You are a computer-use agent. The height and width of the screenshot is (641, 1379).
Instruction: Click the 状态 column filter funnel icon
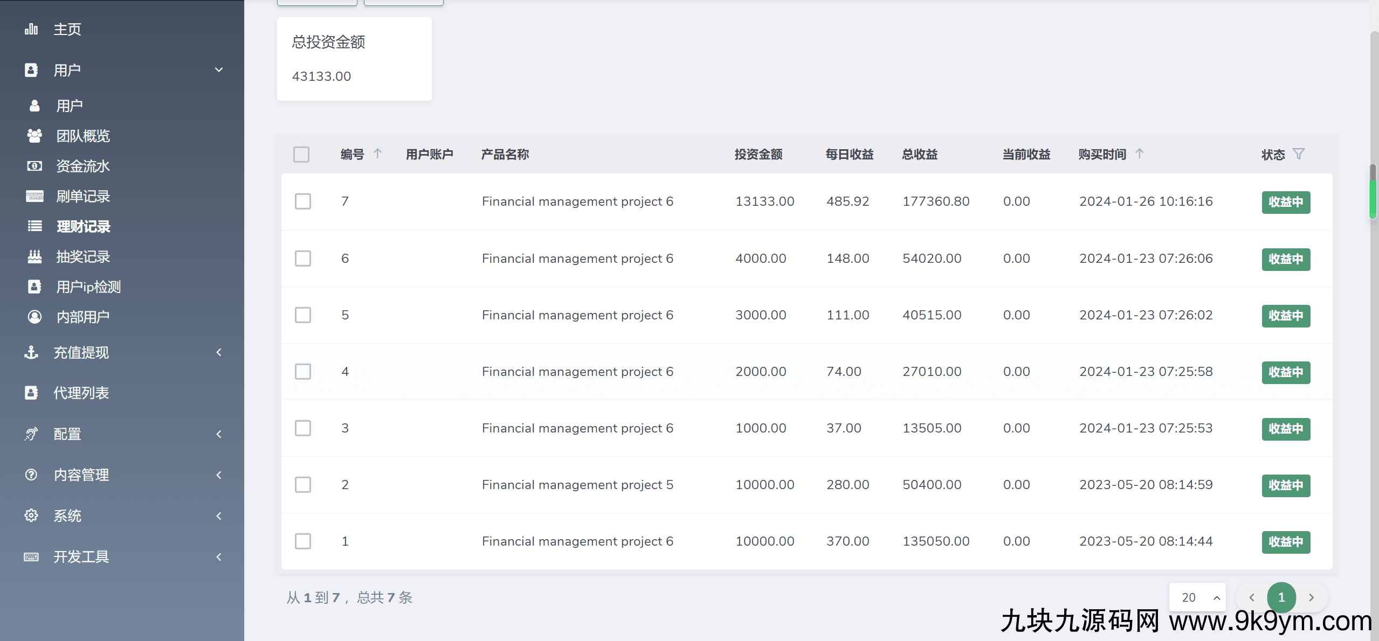(1299, 154)
